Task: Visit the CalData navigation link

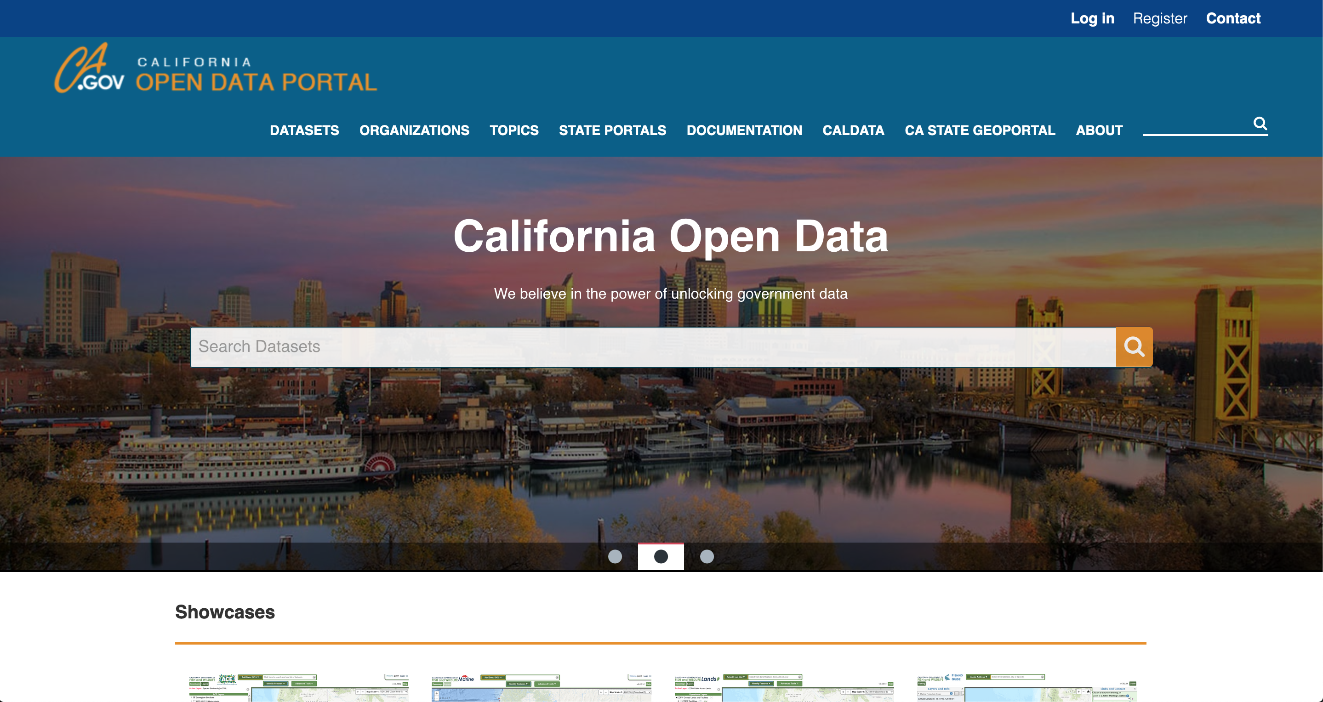Action: [853, 130]
